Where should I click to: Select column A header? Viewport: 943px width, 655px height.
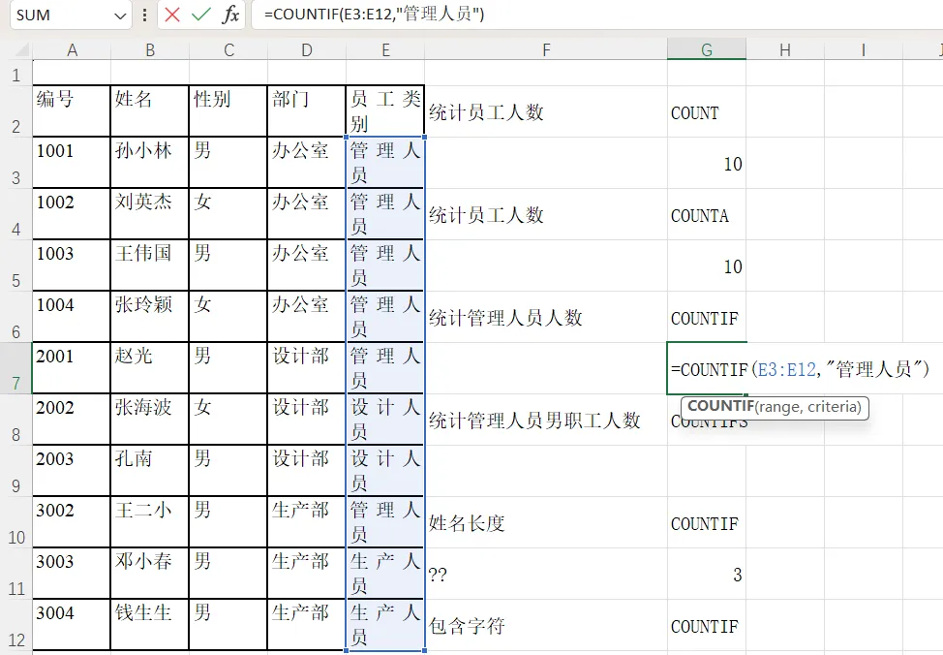72,50
